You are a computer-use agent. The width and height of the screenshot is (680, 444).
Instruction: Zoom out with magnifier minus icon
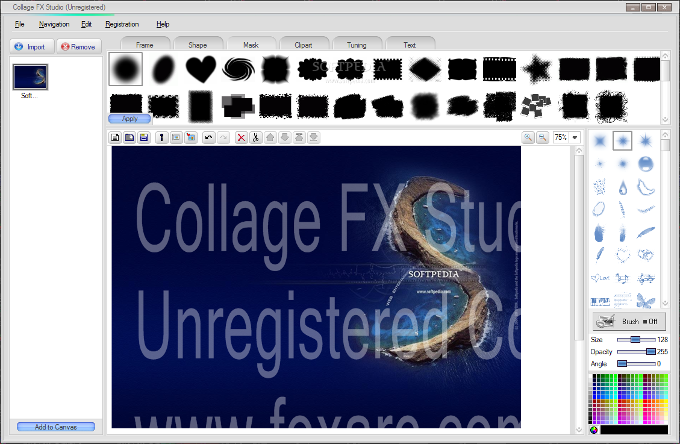coord(542,137)
